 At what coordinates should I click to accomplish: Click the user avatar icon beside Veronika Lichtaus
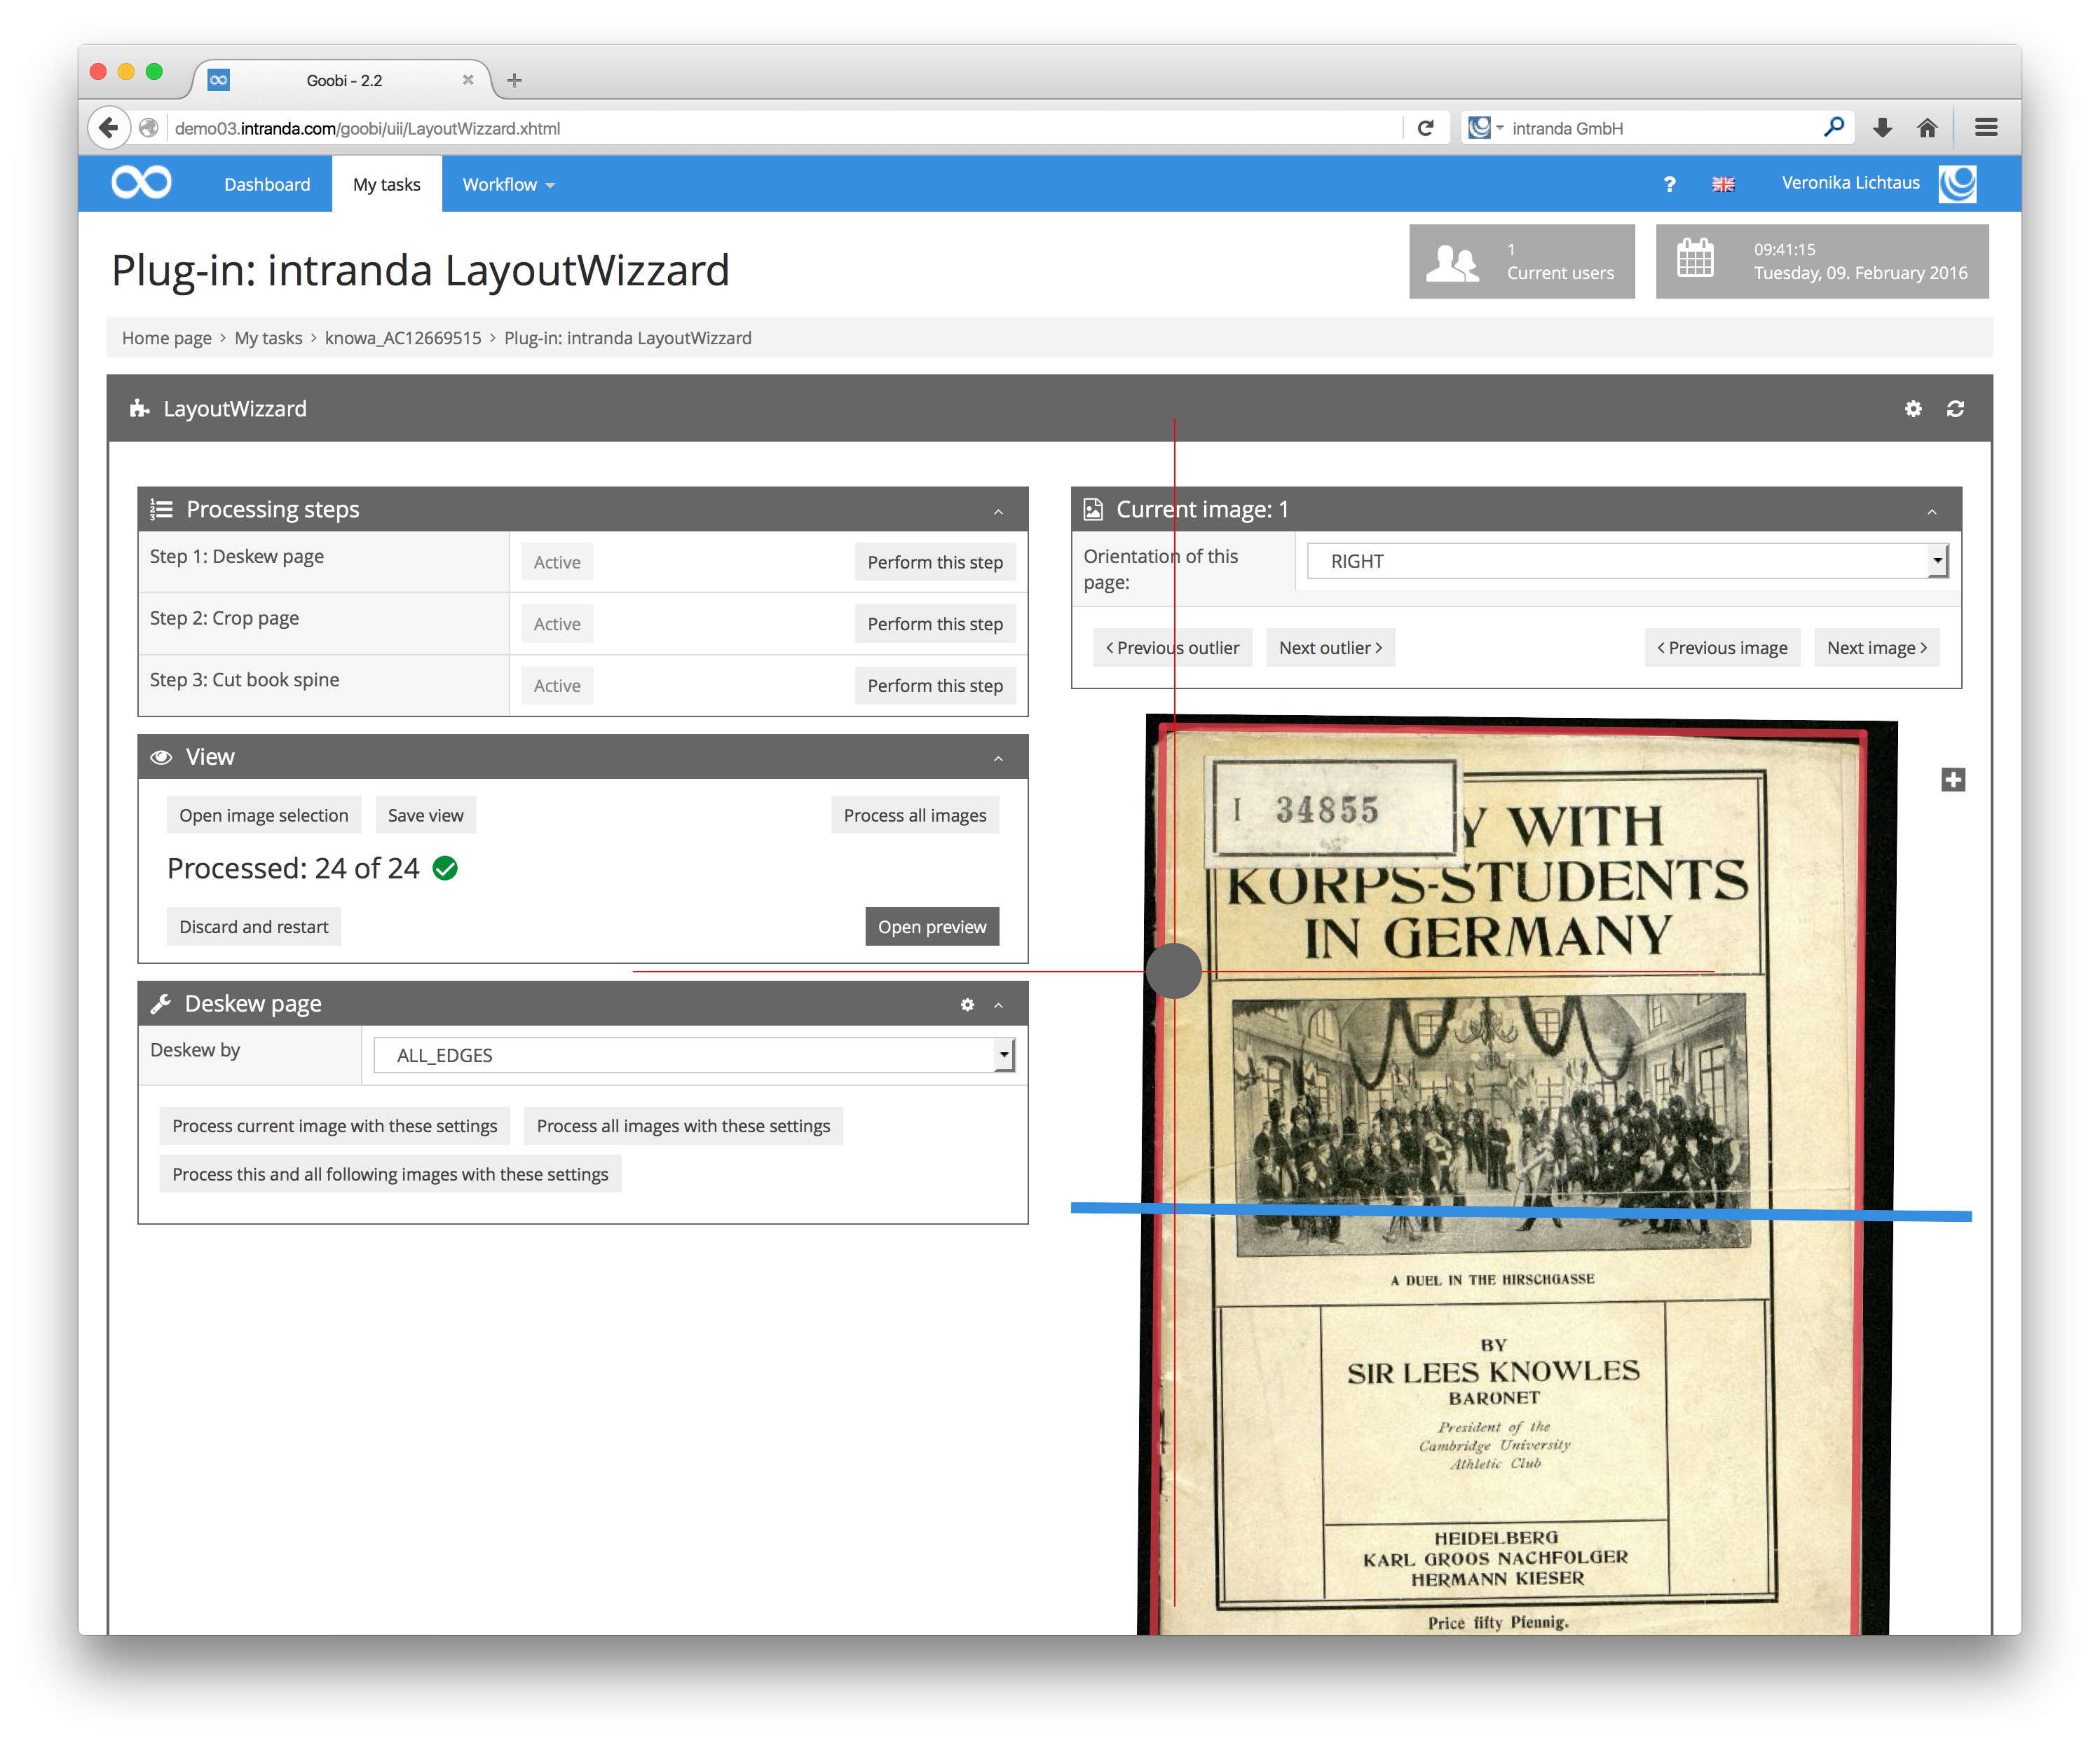(x=1957, y=183)
